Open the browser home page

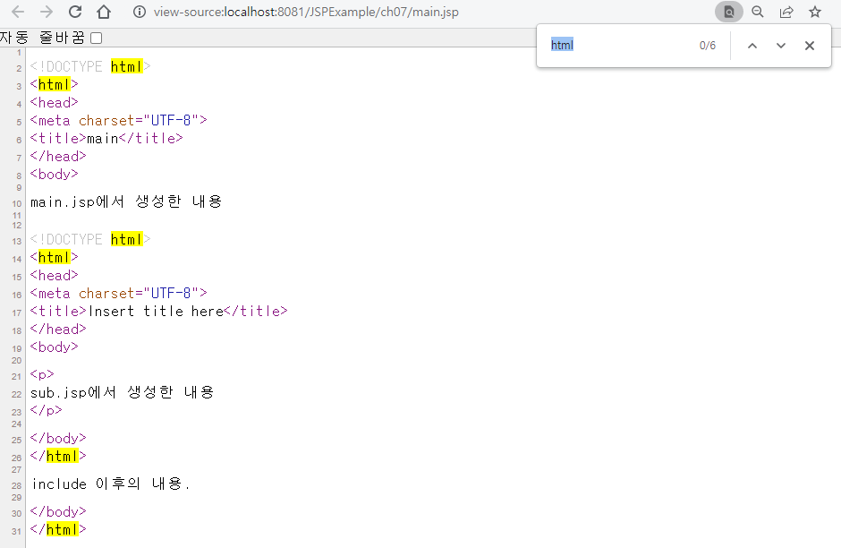coord(104,12)
